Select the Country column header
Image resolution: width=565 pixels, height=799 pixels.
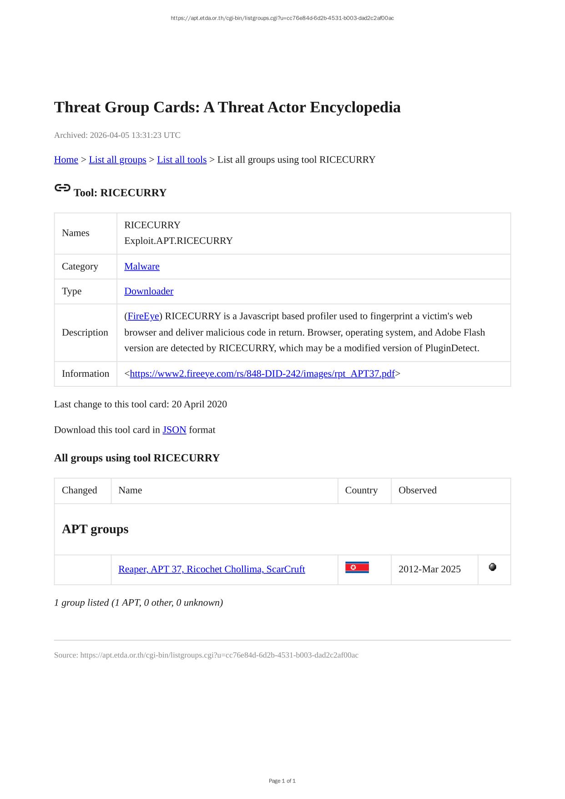(361, 491)
